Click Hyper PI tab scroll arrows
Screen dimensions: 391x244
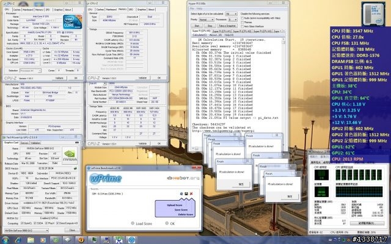(x=282, y=31)
